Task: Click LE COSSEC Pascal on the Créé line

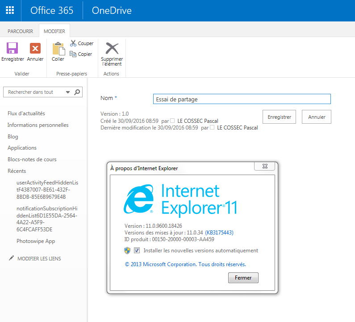Action: (198, 121)
